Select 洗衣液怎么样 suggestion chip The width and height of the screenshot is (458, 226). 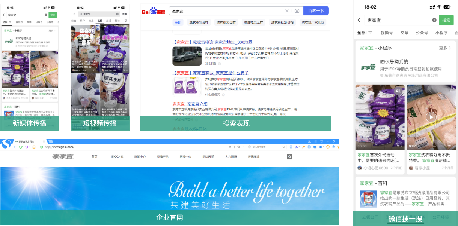[x=199, y=22]
